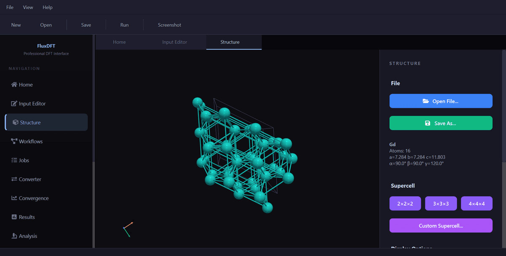Image resolution: width=506 pixels, height=256 pixels.
Task: Click the Jobs list icon
Action: [14, 160]
